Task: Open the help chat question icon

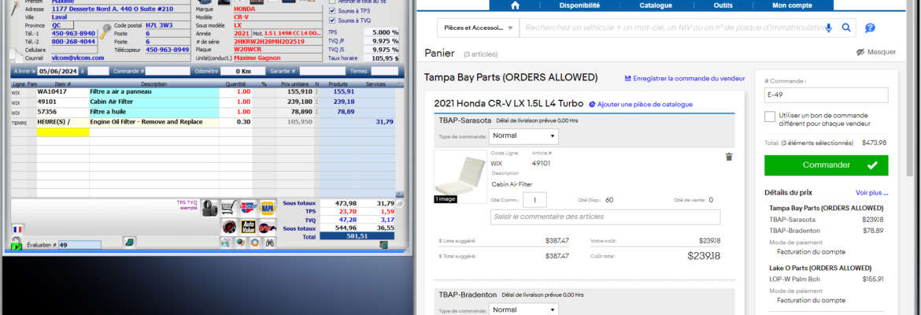Action: (870, 28)
